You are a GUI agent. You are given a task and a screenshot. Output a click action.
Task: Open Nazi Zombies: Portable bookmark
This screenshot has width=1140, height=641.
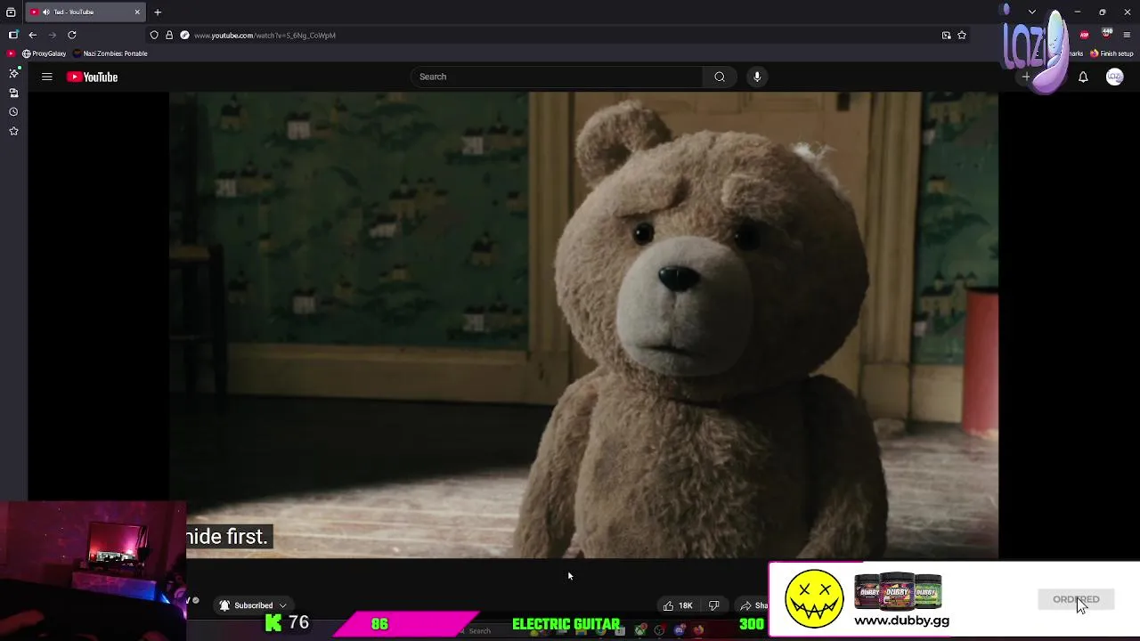[x=110, y=53]
